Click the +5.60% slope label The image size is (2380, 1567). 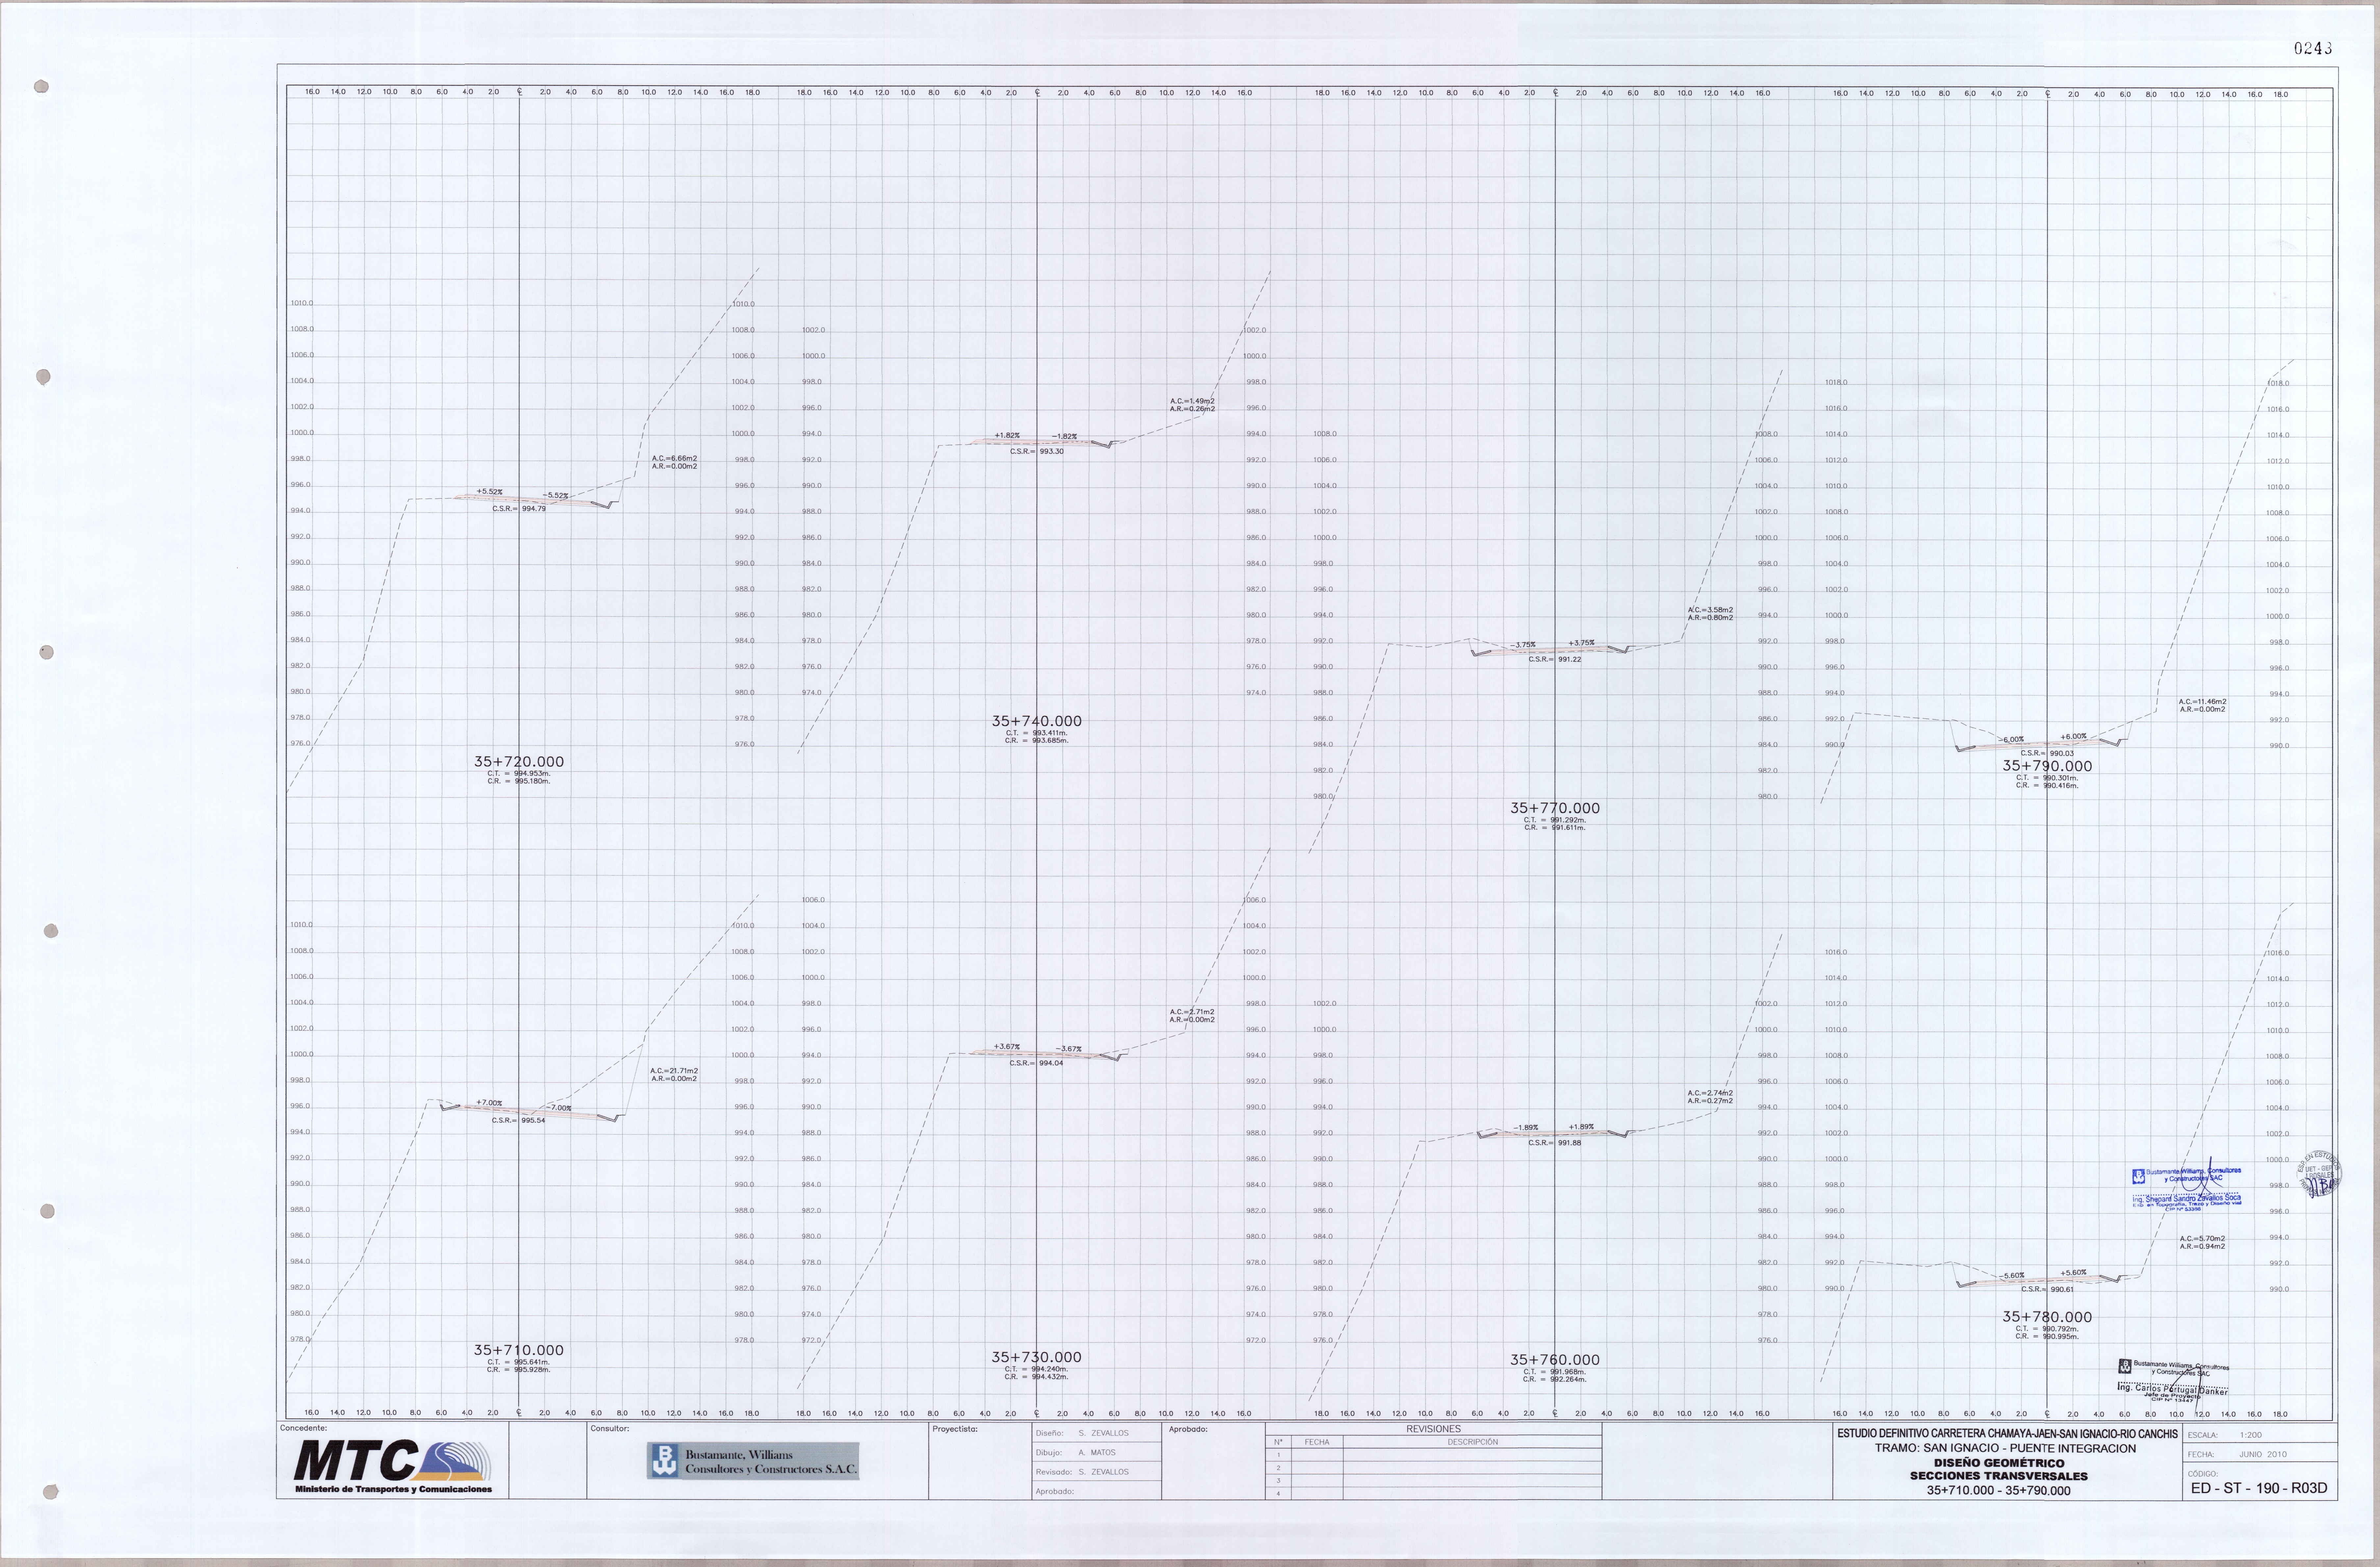tap(2073, 1273)
